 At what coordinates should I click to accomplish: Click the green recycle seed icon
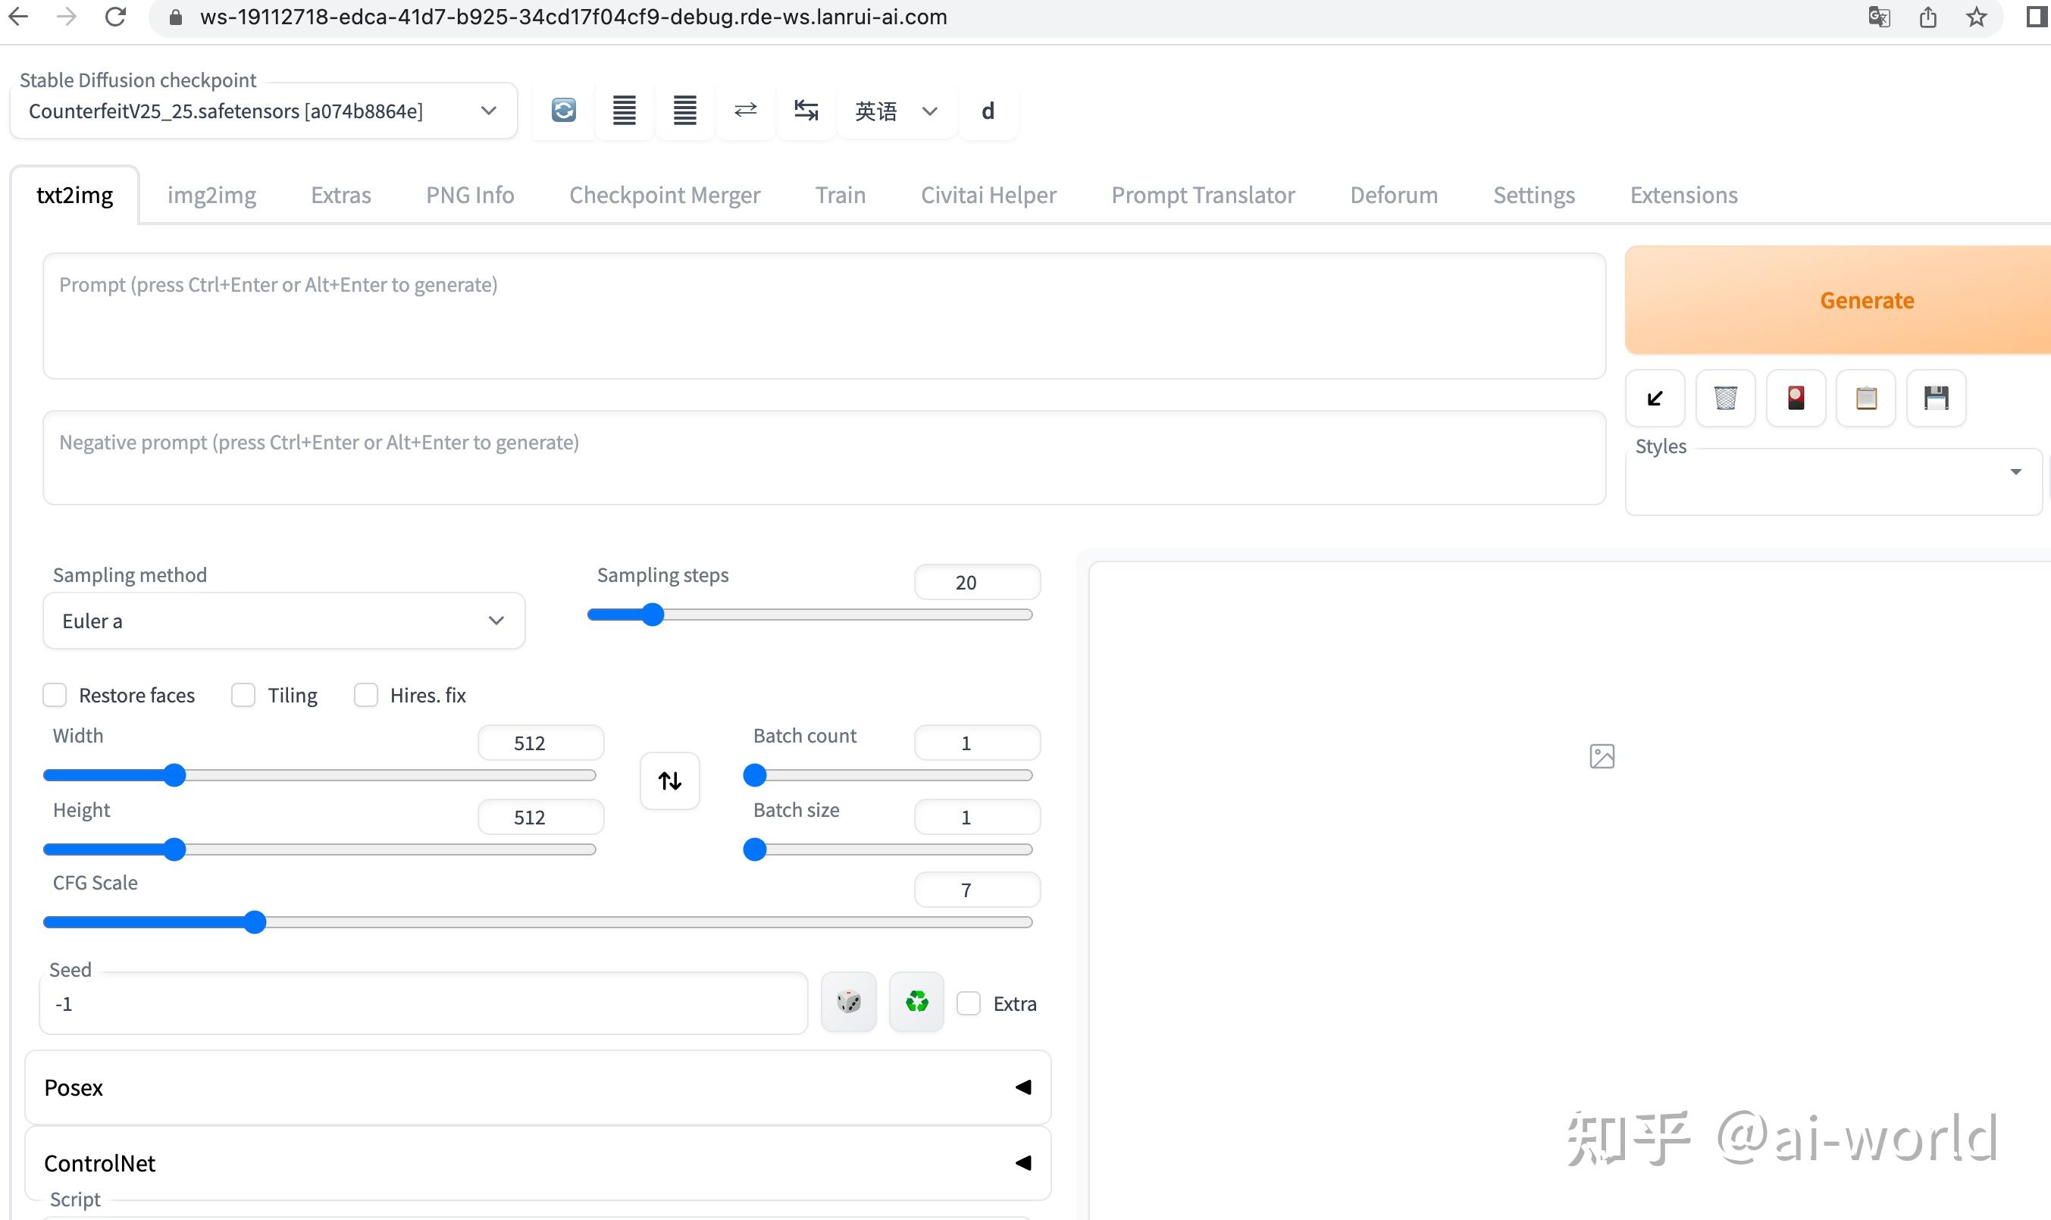pos(916,1002)
